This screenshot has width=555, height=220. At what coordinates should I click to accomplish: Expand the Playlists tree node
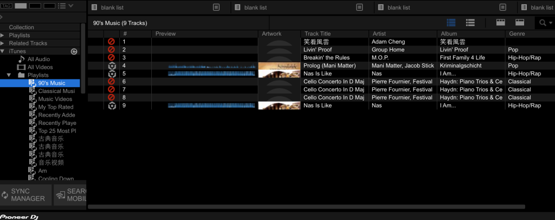coord(3,35)
